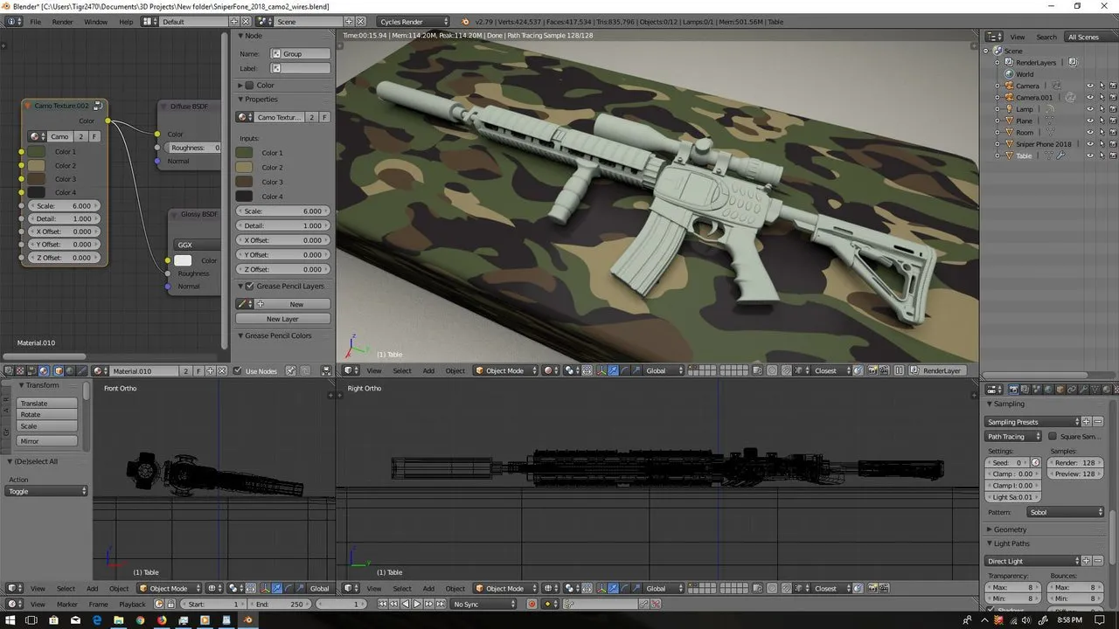The image size is (1119, 629).
Task: Hide Camera in viewport via eye icon
Action: pos(1089,86)
